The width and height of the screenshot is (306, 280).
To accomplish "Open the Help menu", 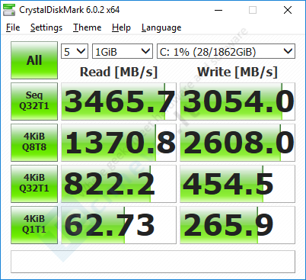I will 121,27.
